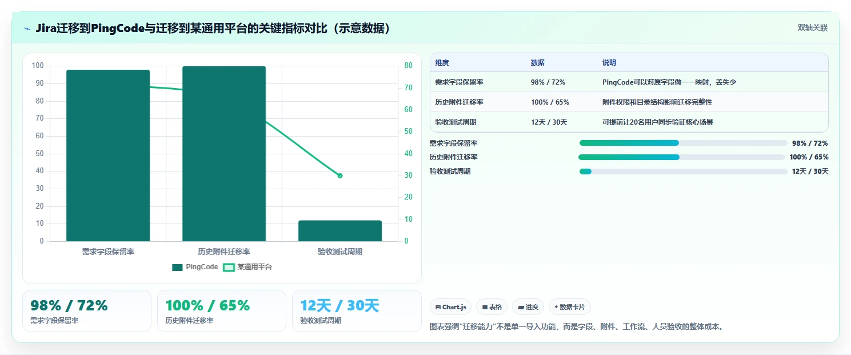Click the 98% / 72% table cell
This screenshot has width=851, height=355.
[548, 82]
